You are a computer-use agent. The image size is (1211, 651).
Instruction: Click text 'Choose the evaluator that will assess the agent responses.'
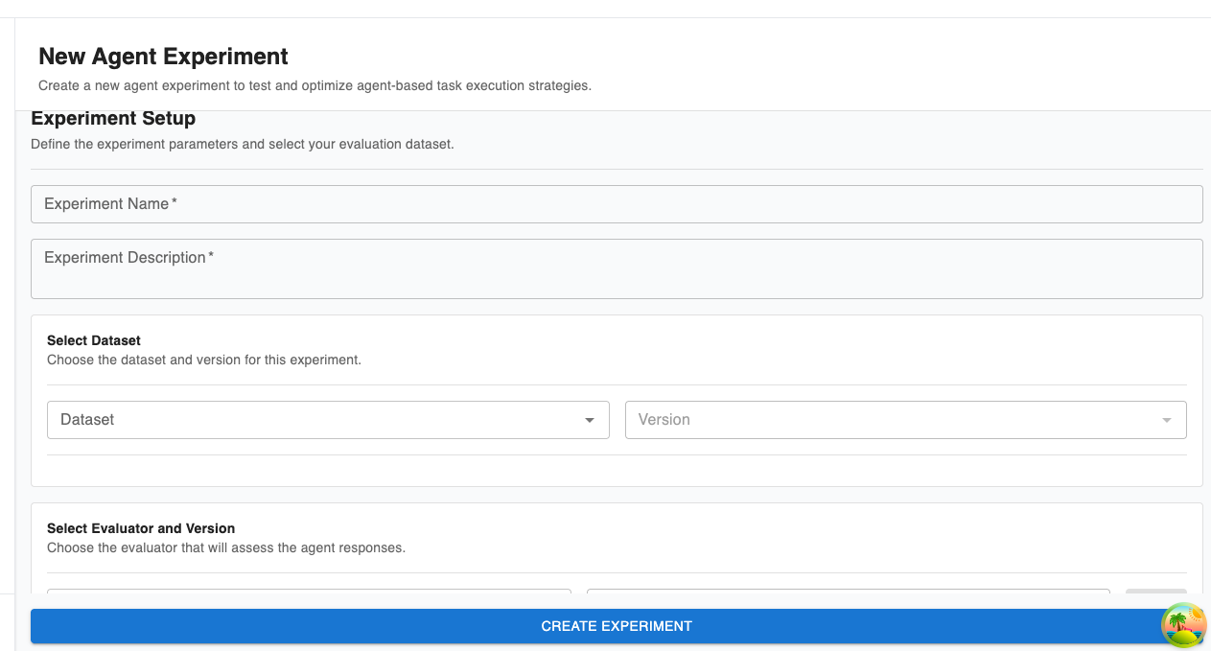(226, 548)
